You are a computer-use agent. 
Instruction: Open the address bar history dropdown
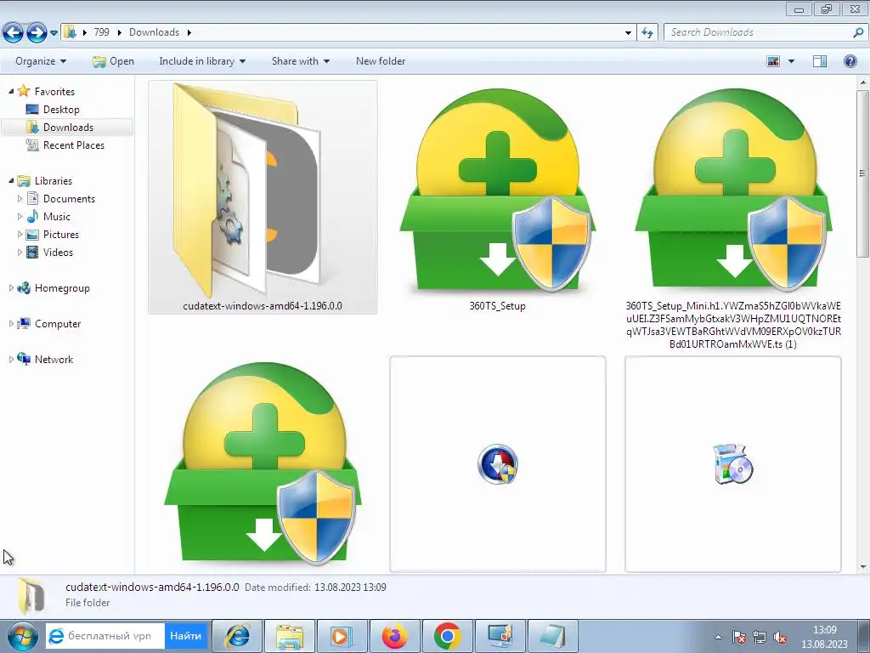point(628,33)
